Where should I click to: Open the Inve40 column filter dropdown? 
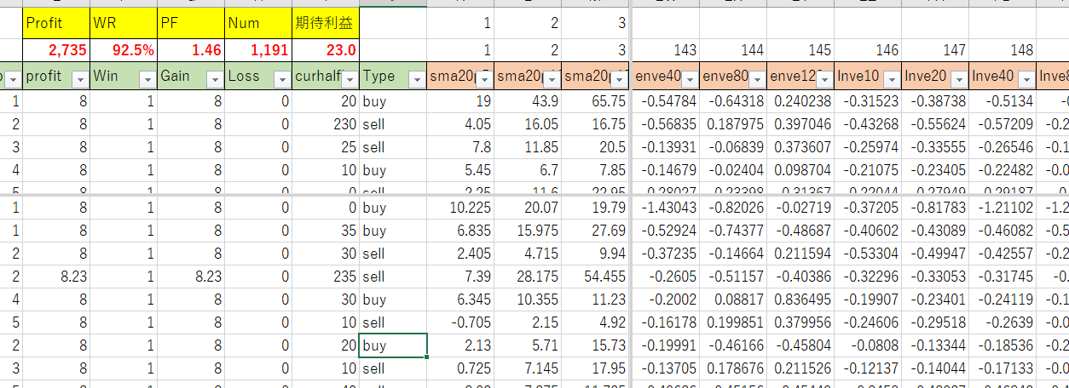(1026, 78)
